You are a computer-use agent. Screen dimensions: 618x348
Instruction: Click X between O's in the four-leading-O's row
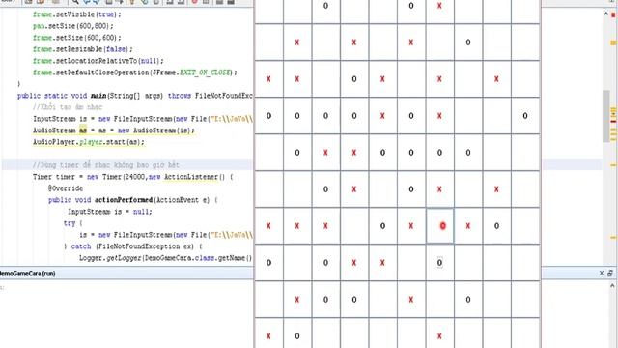(382, 116)
